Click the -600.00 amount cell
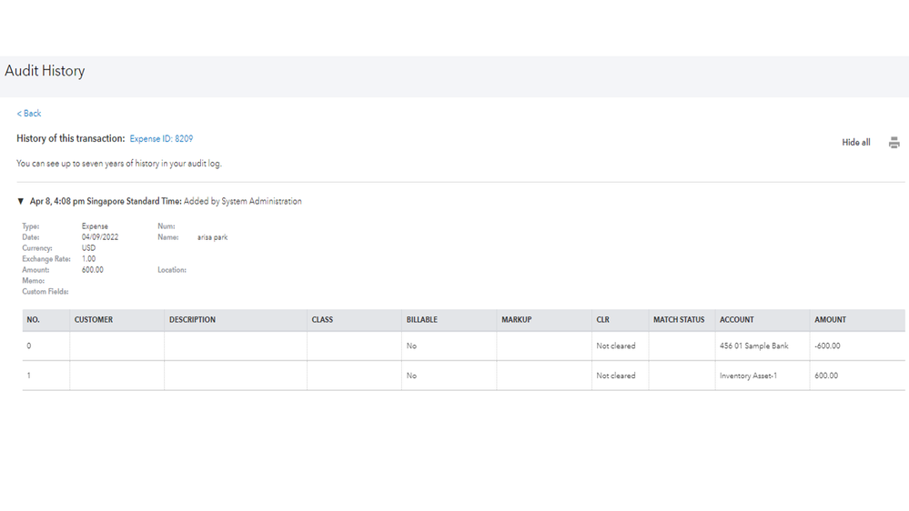The width and height of the screenshot is (909, 511). [827, 346]
